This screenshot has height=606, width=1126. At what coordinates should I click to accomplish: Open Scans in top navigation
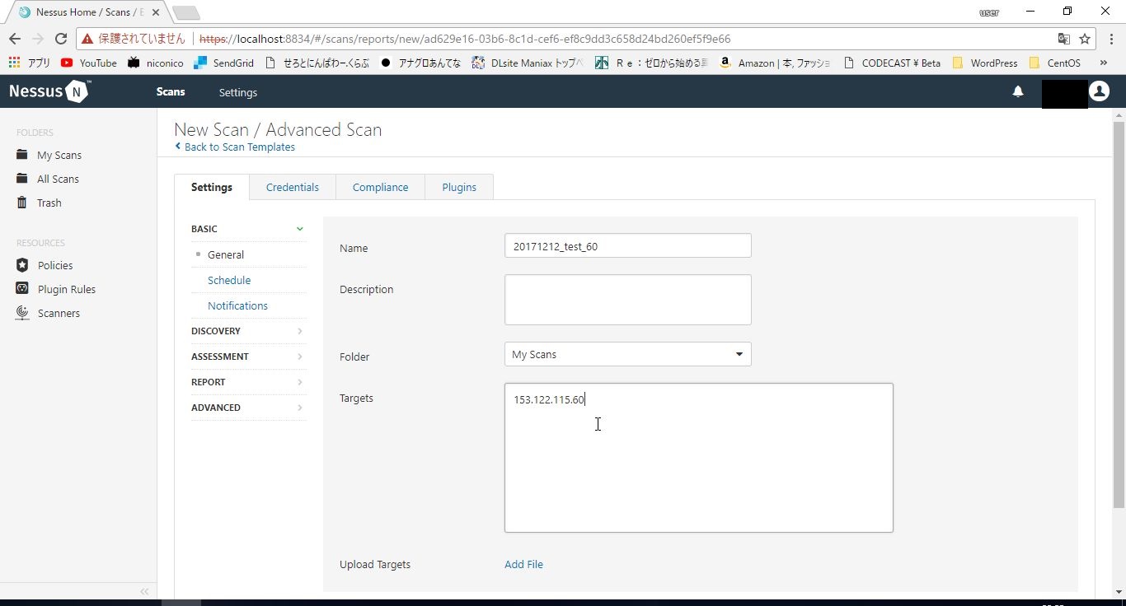[x=171, y=91]
